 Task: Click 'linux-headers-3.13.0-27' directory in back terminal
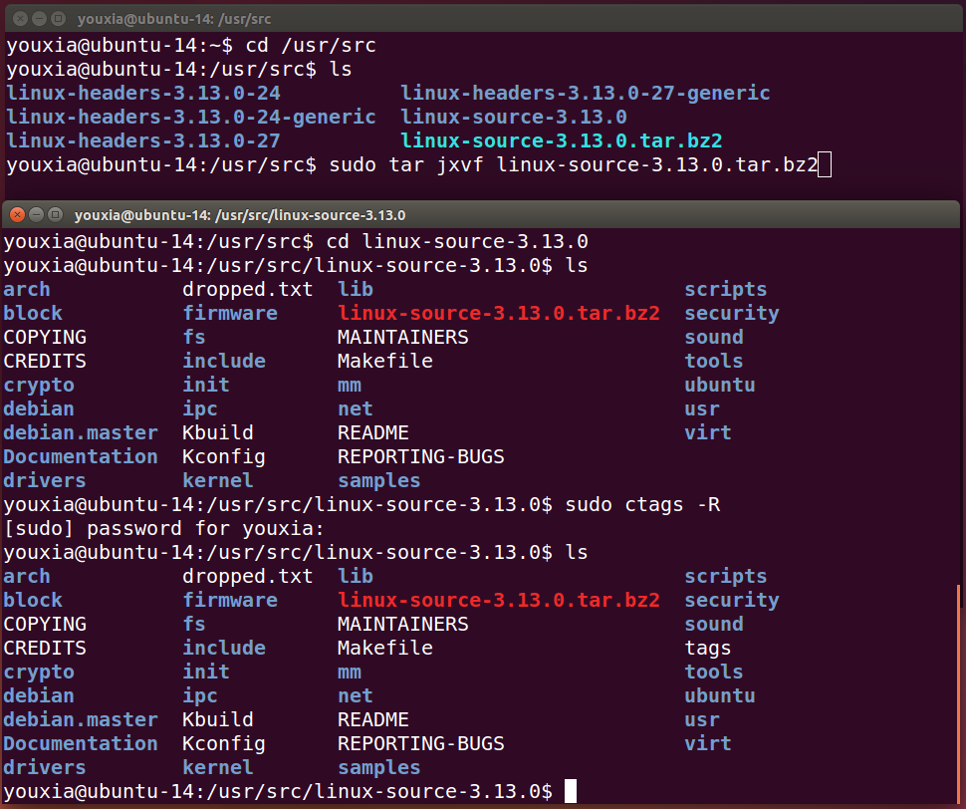[143, 141]
